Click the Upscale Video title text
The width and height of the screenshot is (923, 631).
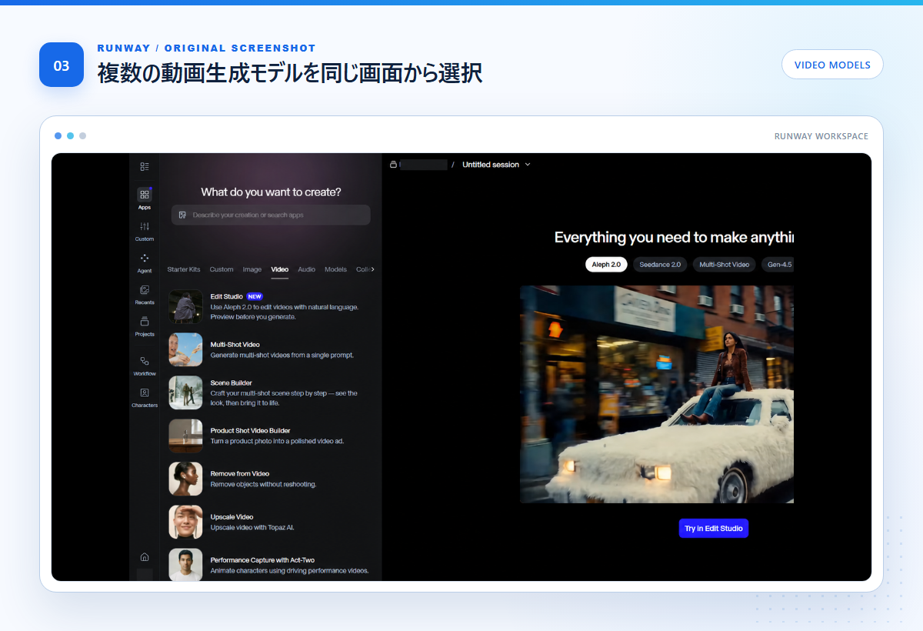point(232,517)
